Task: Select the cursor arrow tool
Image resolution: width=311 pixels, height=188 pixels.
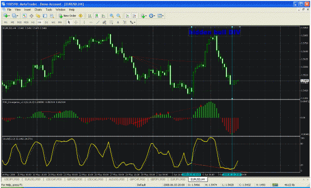Action: 69,22
